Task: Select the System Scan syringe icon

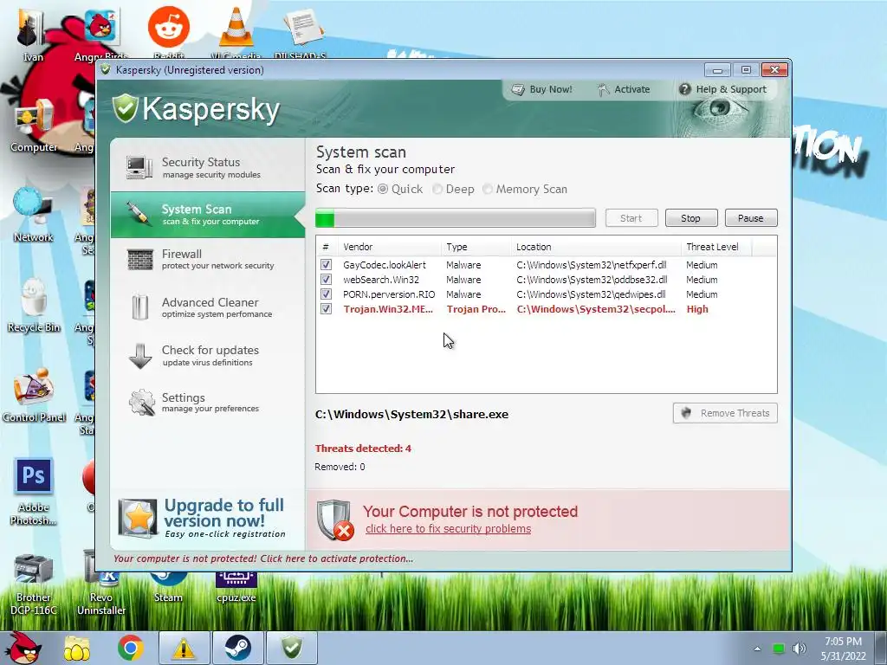Action: 139,214
